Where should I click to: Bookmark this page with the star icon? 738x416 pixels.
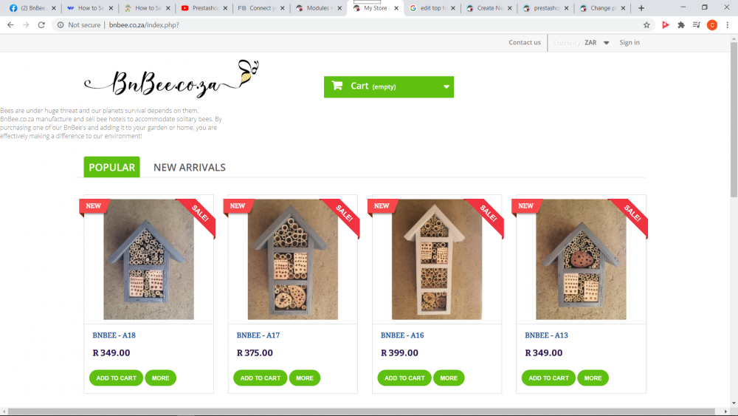pos(646,25)
